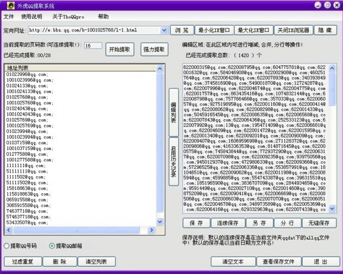Click address list scroll-up arrow

[160, 69]
